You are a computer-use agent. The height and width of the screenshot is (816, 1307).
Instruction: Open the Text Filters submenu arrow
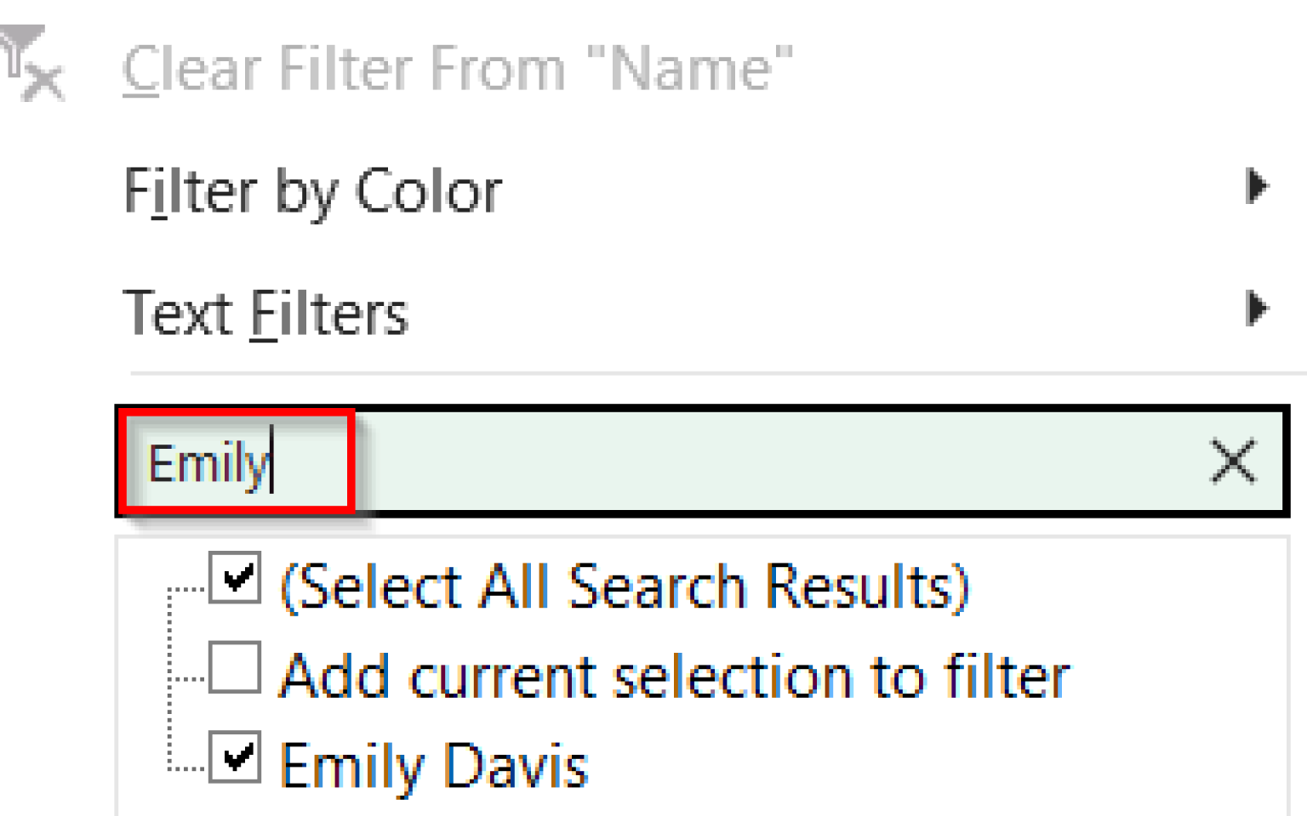1257,309
